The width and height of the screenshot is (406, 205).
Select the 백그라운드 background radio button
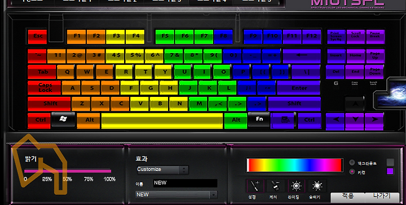352,163
